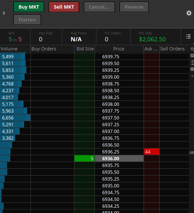Click the Buy MKT button
Image resolution: width=194 pixels, height=213 pixels.
coord(29,7)
